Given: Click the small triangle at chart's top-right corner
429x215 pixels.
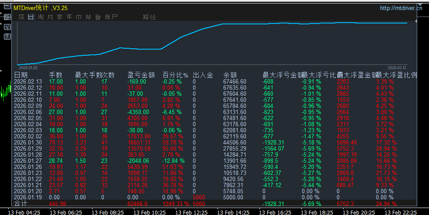Looking at the screenshot, I should click(x=416, y=21).
